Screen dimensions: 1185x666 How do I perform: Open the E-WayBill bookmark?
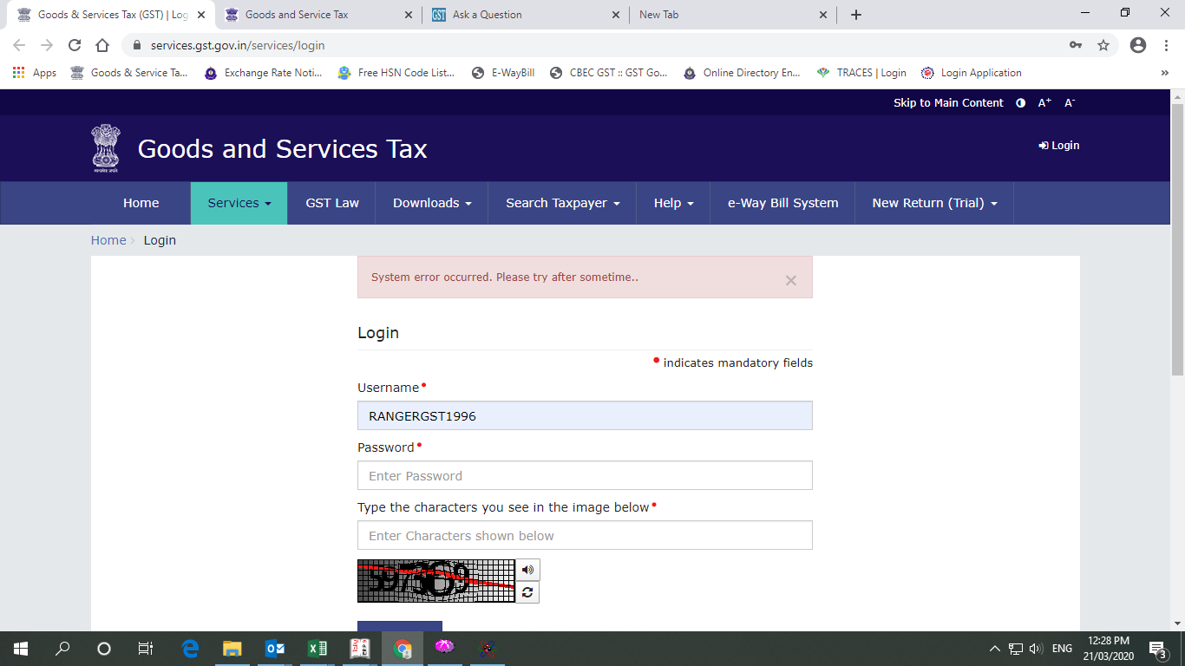[x=503, y=73]
